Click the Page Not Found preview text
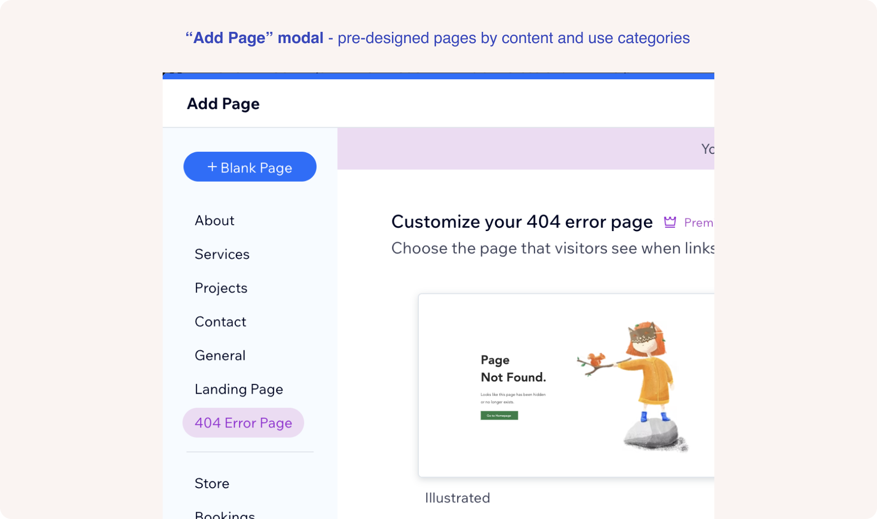Image resolution: width=877 pixels, height=519 pixels. 512,369
